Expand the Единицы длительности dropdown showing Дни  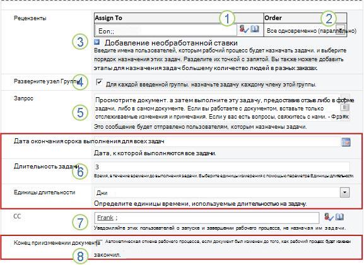(344, 192)
